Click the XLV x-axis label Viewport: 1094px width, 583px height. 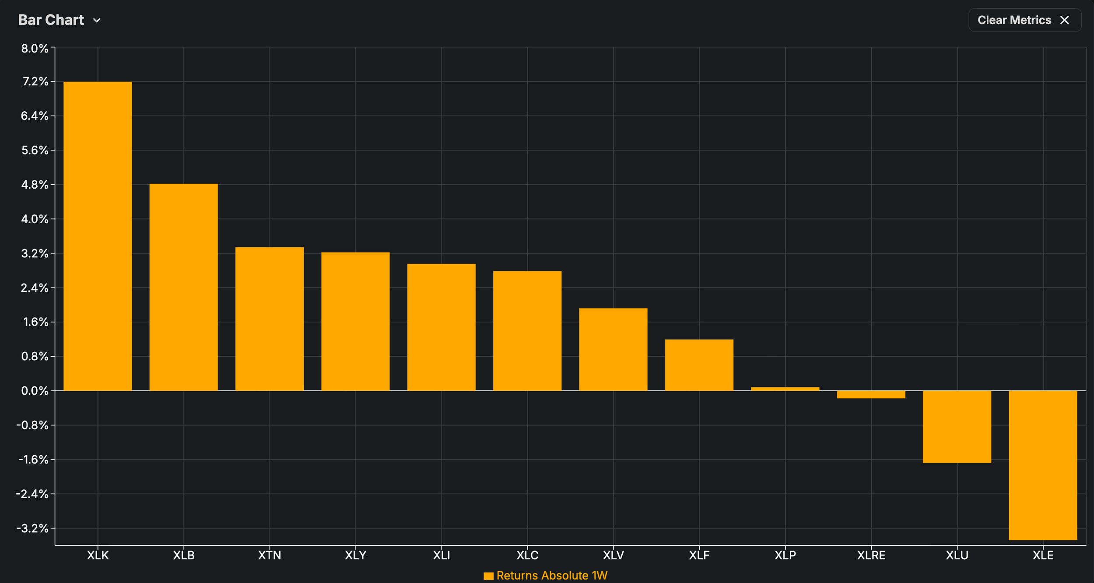pyautogui.click(x=614, y=555)
